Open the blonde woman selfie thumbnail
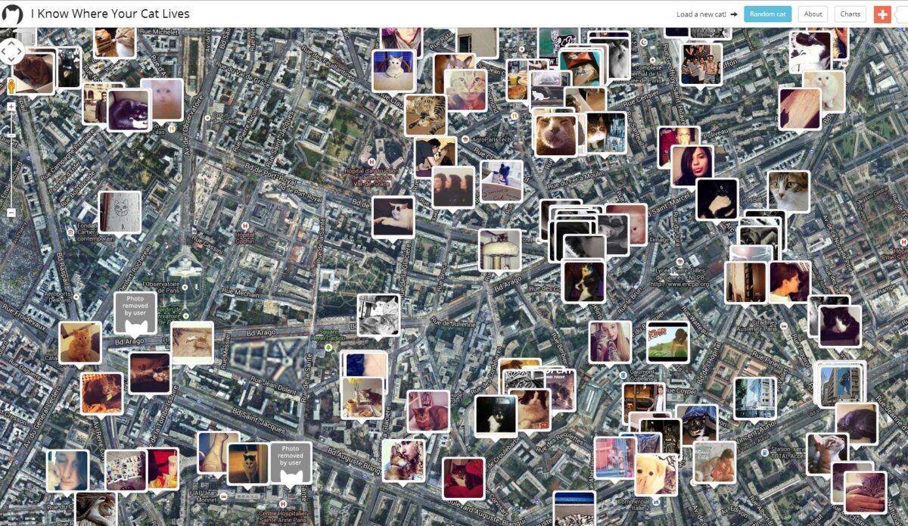The width and height of the screenshot is (908, 526). 611,342
